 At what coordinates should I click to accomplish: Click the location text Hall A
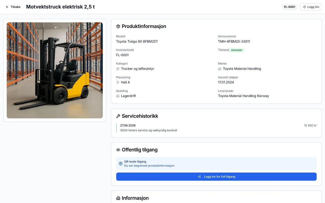(125, 82)
